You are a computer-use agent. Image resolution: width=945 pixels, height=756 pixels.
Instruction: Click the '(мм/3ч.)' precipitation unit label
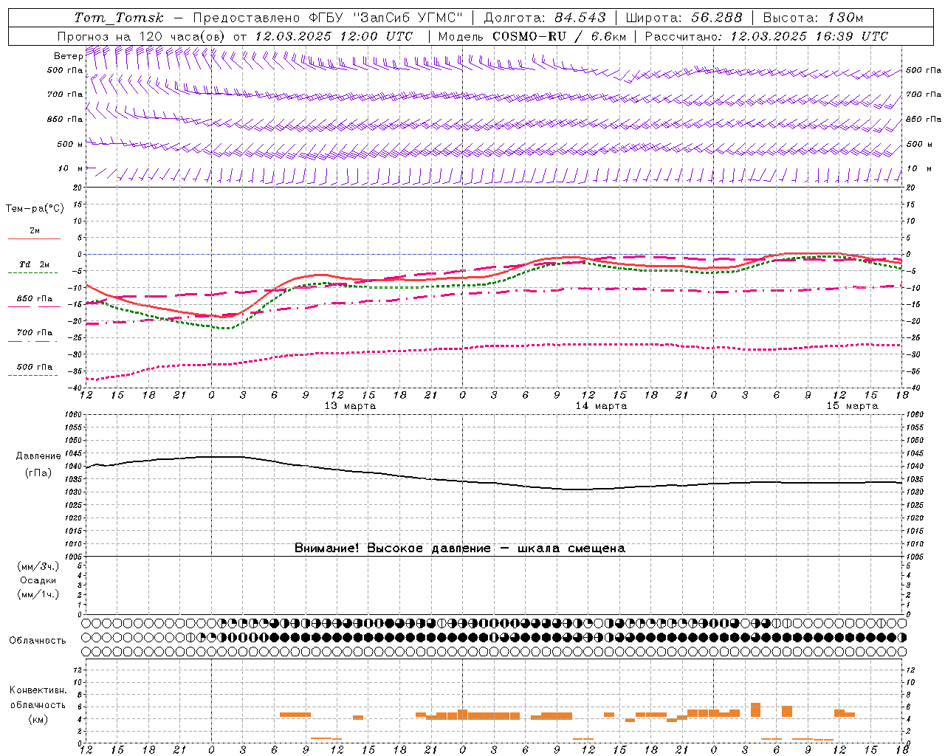38,566
